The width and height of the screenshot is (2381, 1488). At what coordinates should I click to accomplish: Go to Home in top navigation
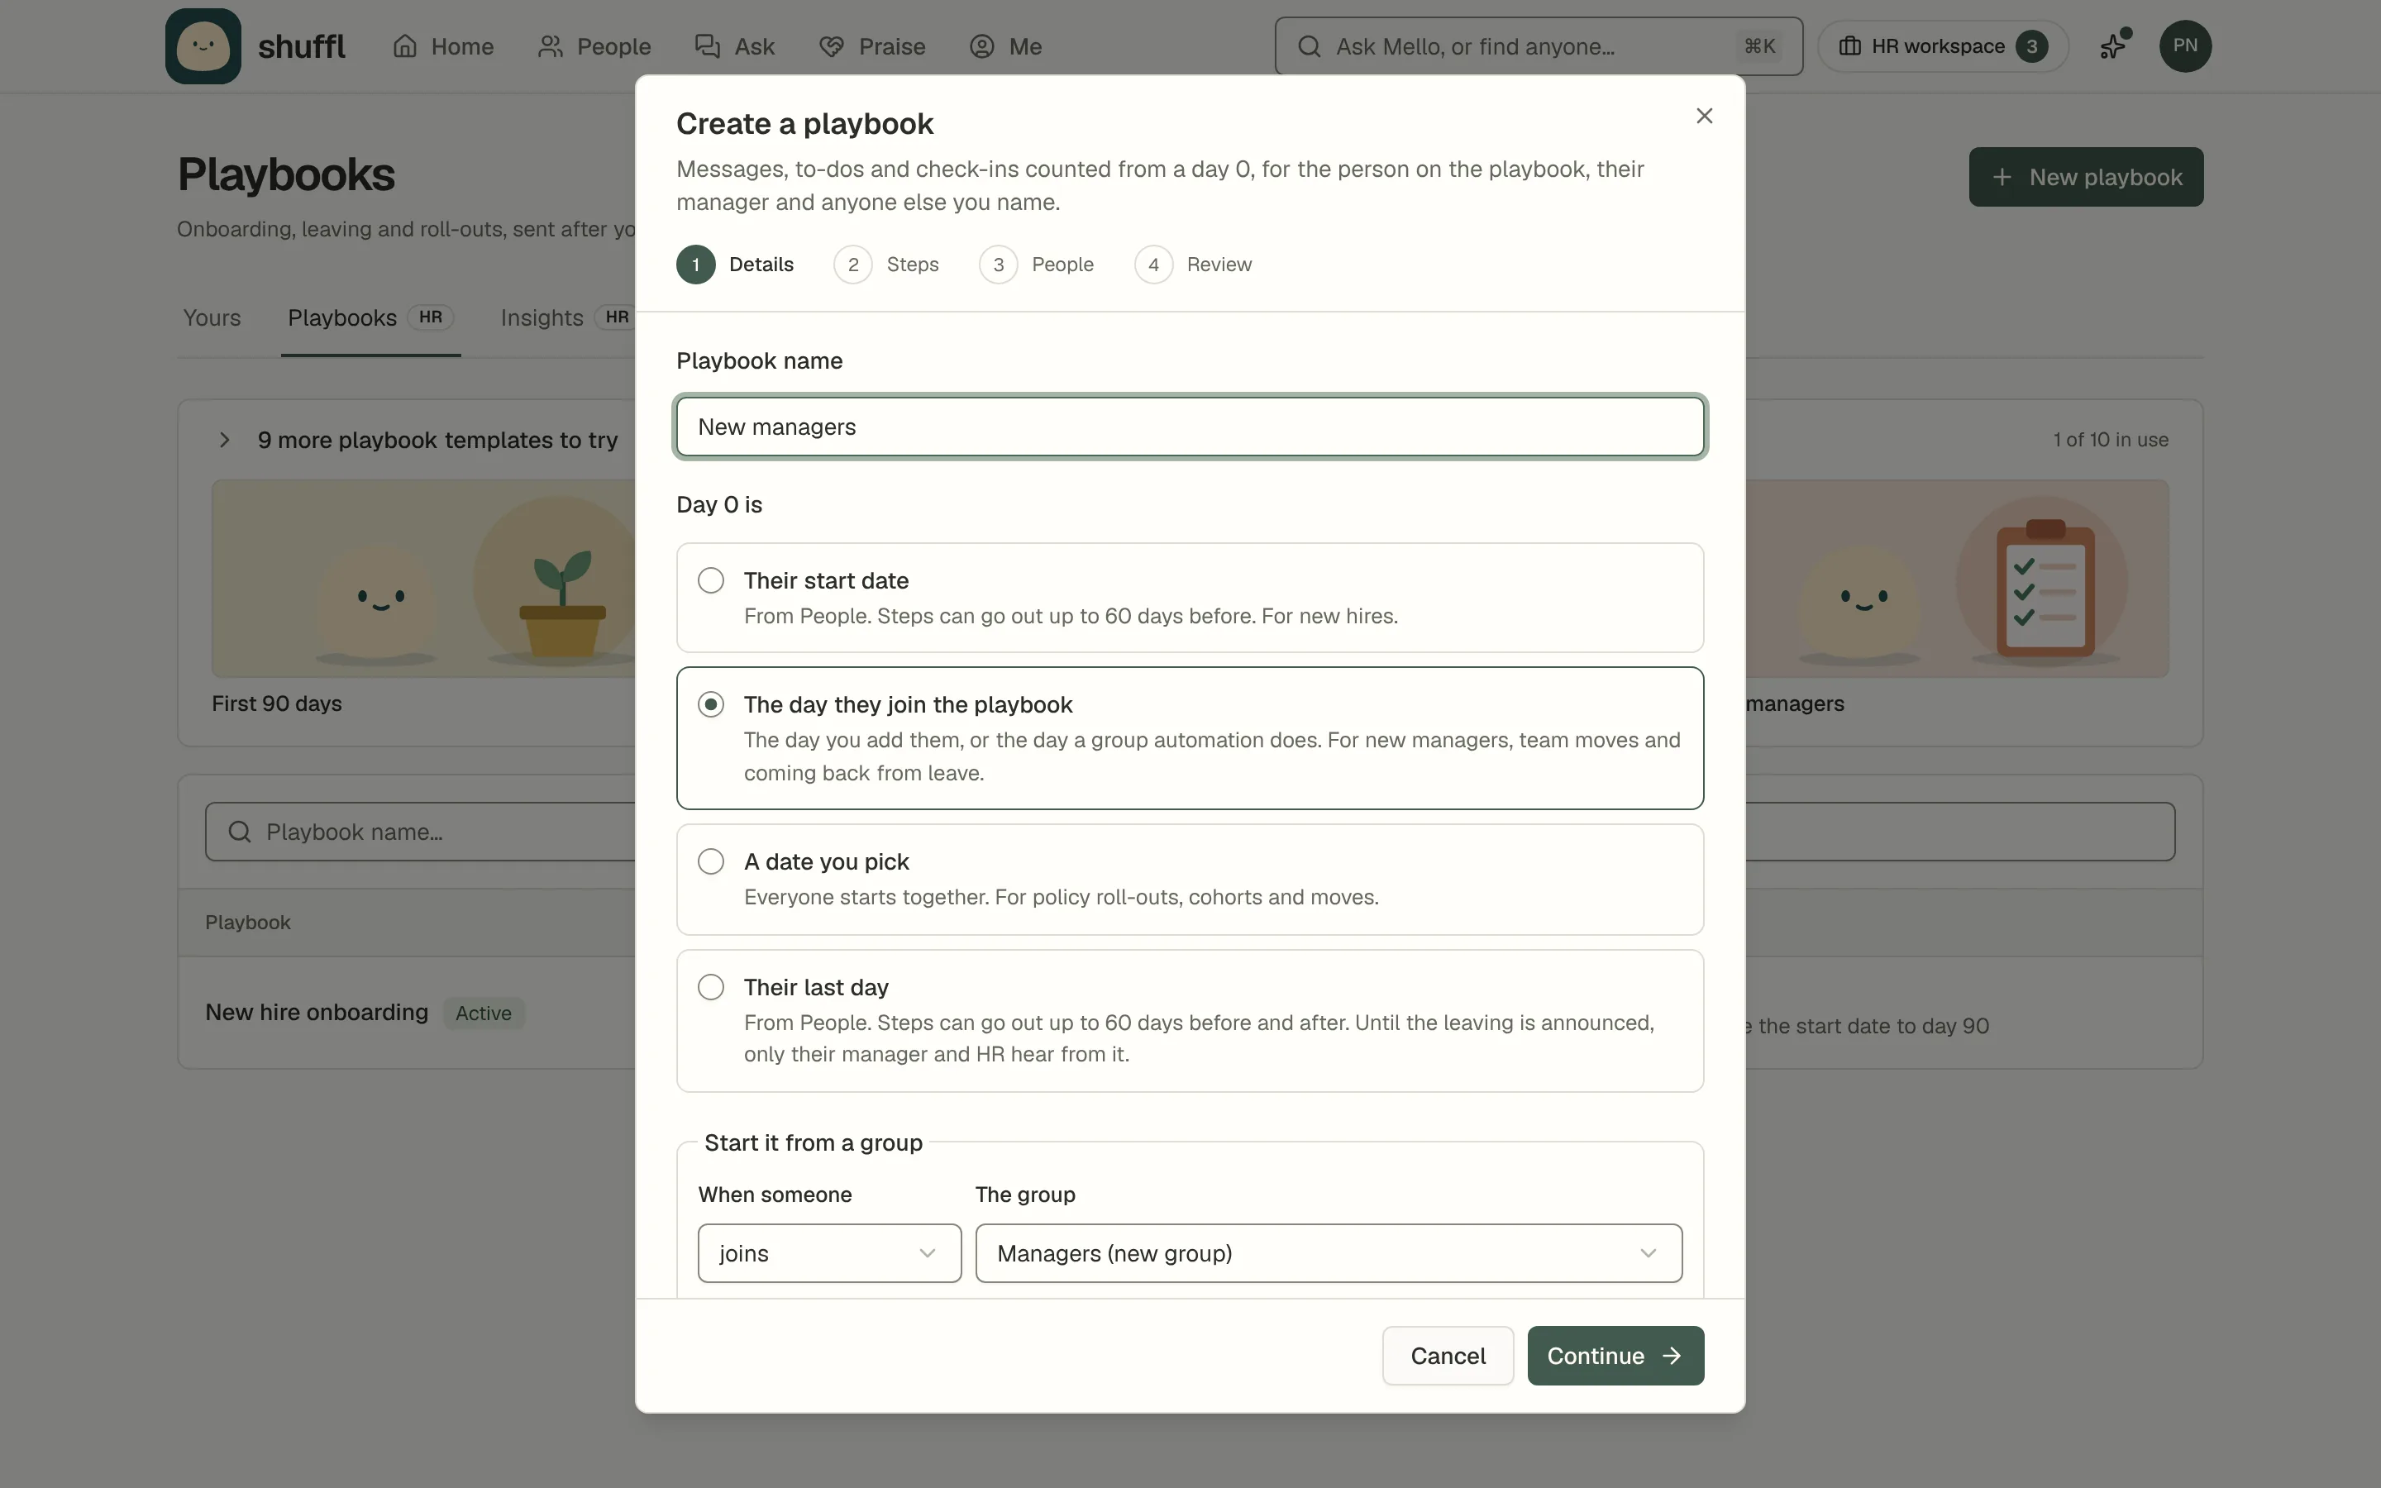tap(443, 46)
